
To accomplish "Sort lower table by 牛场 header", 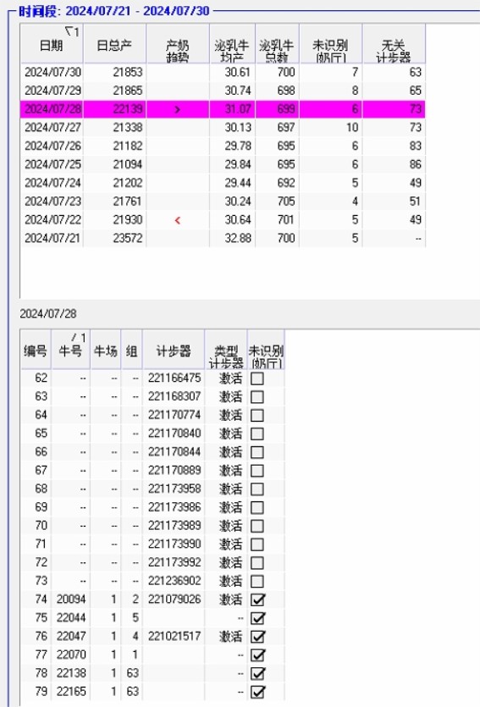I will (106, 350).
